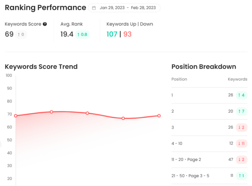The height and width of the screenshot is (186, 252).
Task: Click the first data point on trend line
Action: pyautogui.click(x=16, y=116)
